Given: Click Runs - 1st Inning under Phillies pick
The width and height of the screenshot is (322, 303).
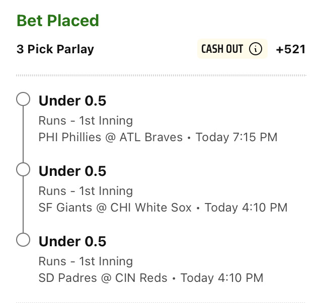Looking at the screenshot, I should point(86,121).
